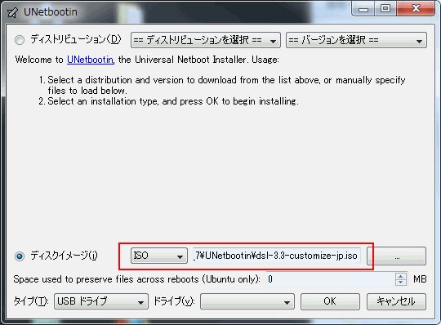
Task: Minimize the UNetbootin window
Action: pyautogui.click(x=363, y=9)
